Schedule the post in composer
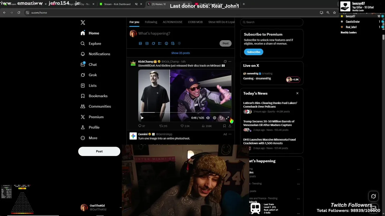 coord(173,43)
